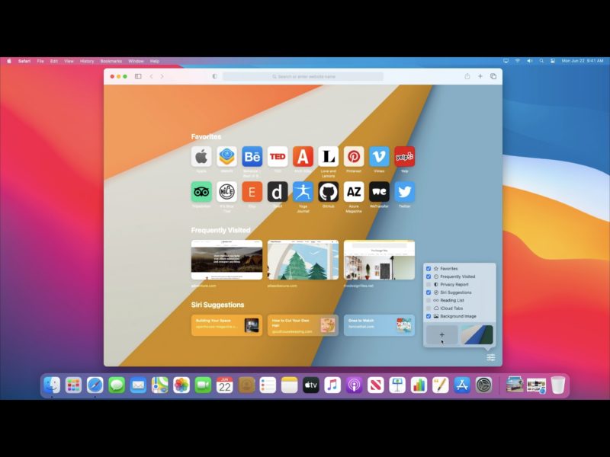Open the Tripadvisor owl favorite
This screenshot has height=457, width=610.
(201, 192)
